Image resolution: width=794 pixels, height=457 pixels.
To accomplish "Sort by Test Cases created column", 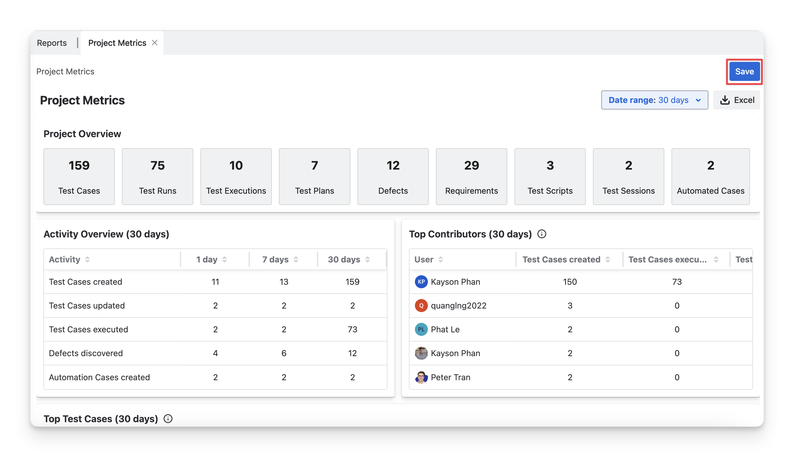I will (x=608, y=259).
